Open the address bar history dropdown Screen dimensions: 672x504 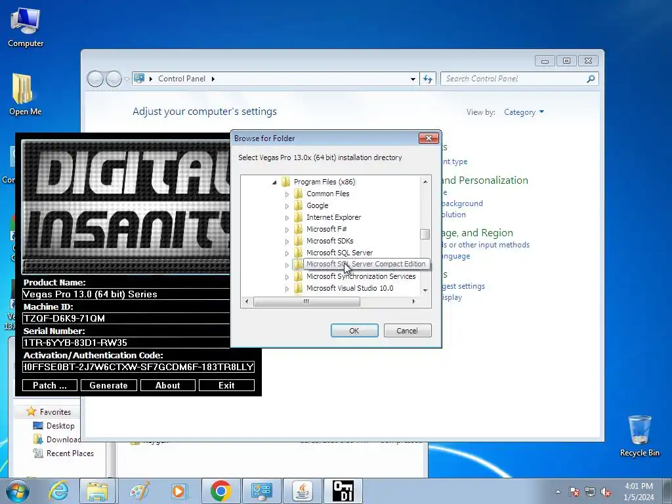413,79
